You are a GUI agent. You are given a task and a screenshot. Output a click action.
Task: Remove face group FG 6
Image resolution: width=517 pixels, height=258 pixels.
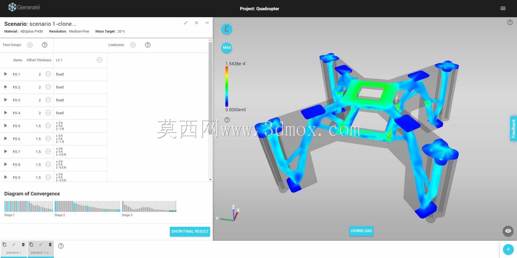[x=48, y=138]
